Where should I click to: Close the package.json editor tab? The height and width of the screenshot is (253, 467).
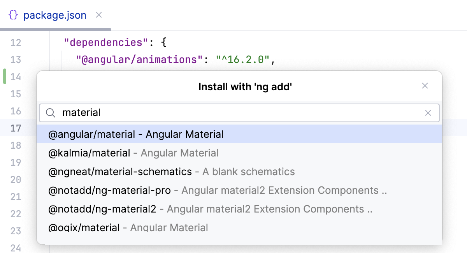point(98,15)
